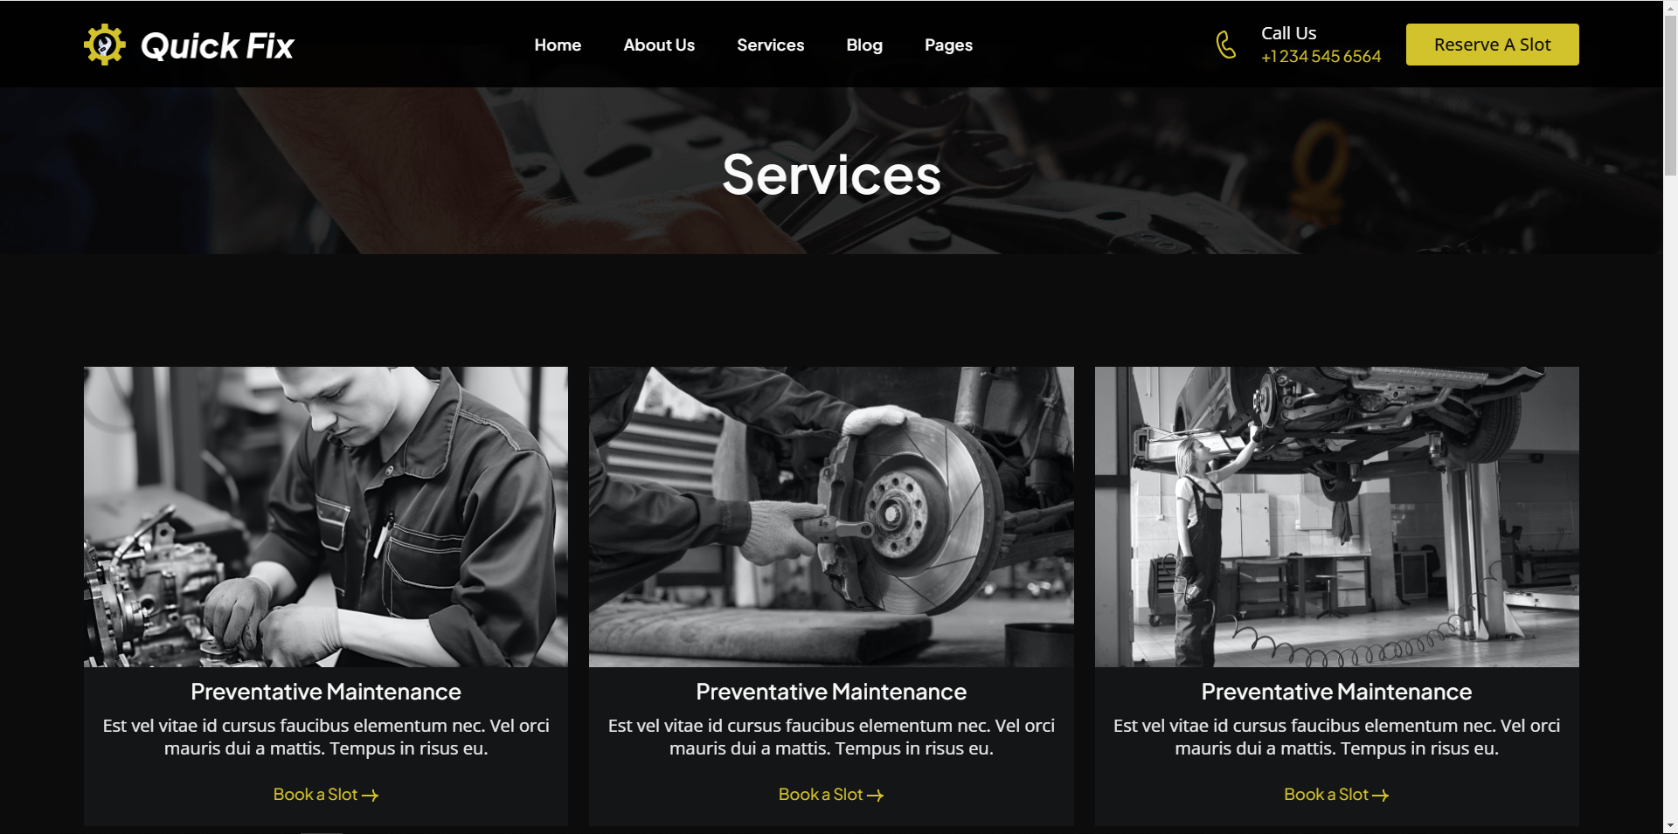Click the Quick Fix gear logo icon
This screenshot has width=1678, height=834.
[105, 45]
